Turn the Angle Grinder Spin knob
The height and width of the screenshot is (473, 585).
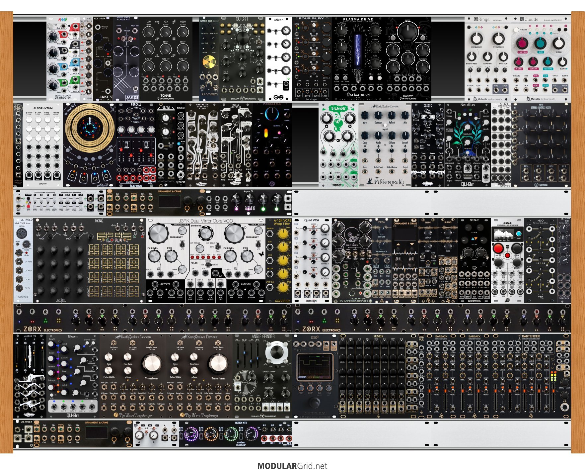277,351
